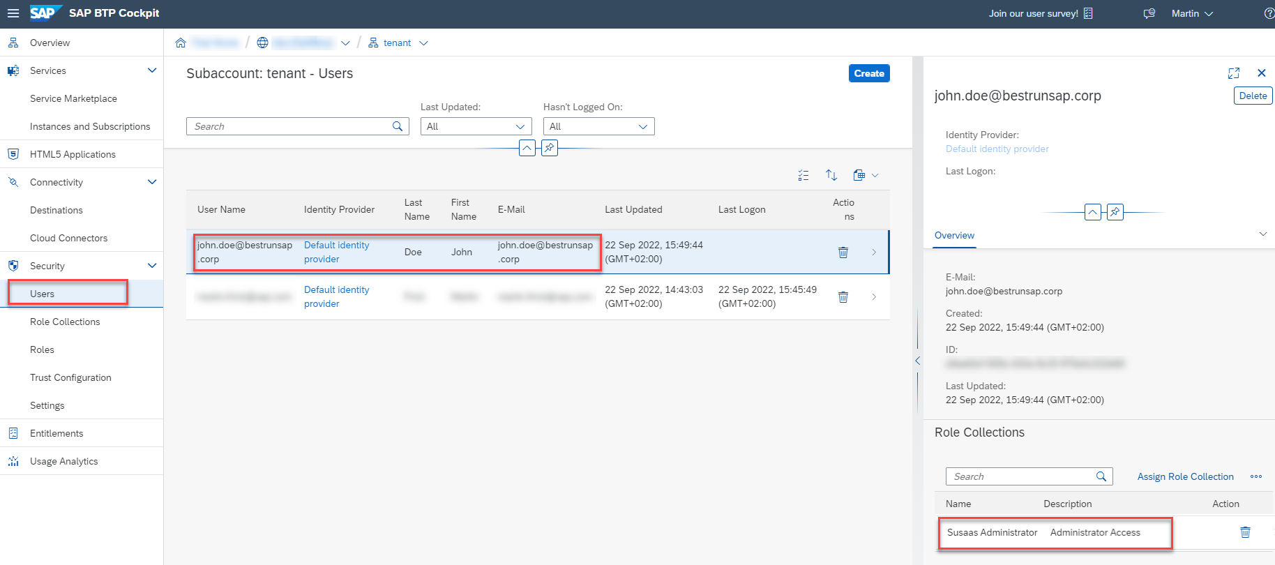Click the SAP logo
Image resolution: width=1275 pixels, height=565 pixels.
pyautogui.click(x=45, y=13)
